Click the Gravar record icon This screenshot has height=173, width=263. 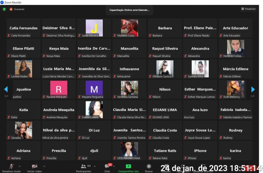[149, 166]
